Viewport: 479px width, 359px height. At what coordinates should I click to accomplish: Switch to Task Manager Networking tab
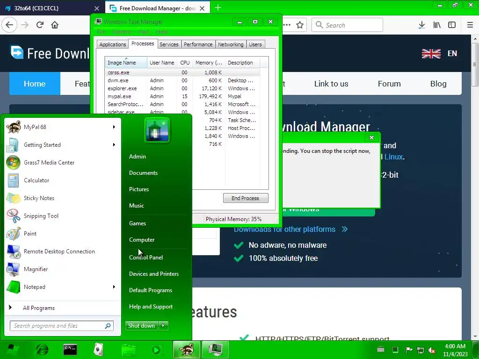click(231, 44)
